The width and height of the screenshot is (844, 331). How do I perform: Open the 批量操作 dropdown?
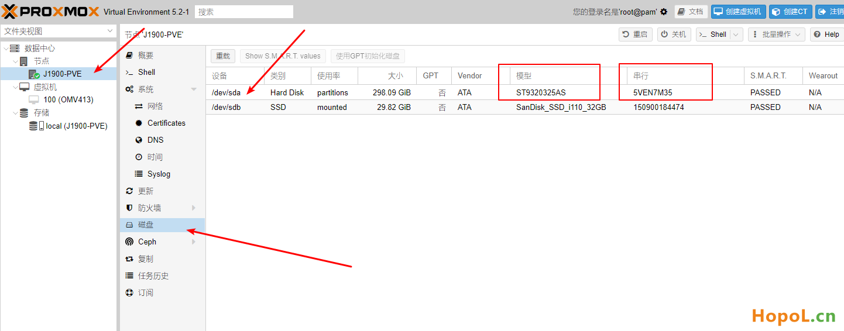[x=776, y=35]
